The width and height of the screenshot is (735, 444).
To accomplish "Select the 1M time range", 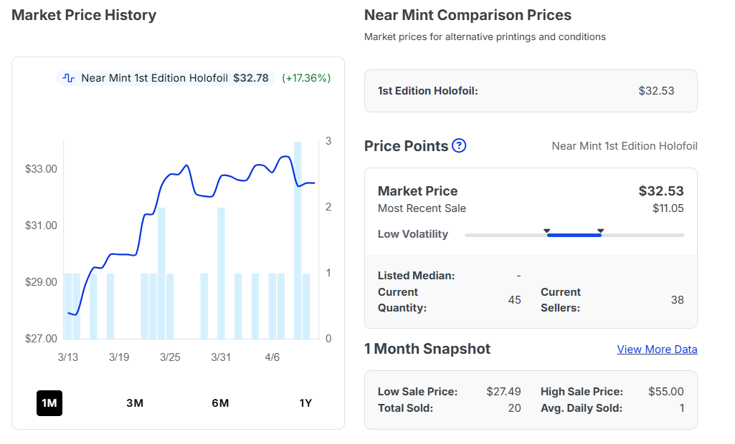I will coord(49,402).
